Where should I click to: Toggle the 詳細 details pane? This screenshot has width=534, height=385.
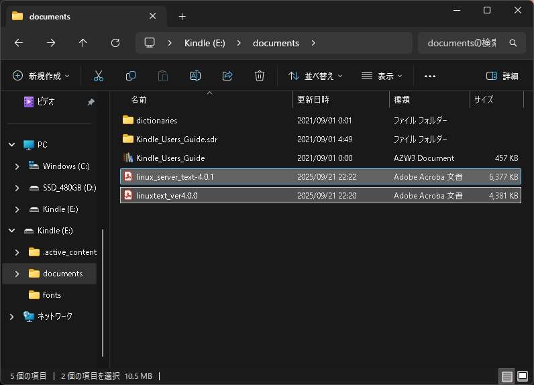click(502, 76)
